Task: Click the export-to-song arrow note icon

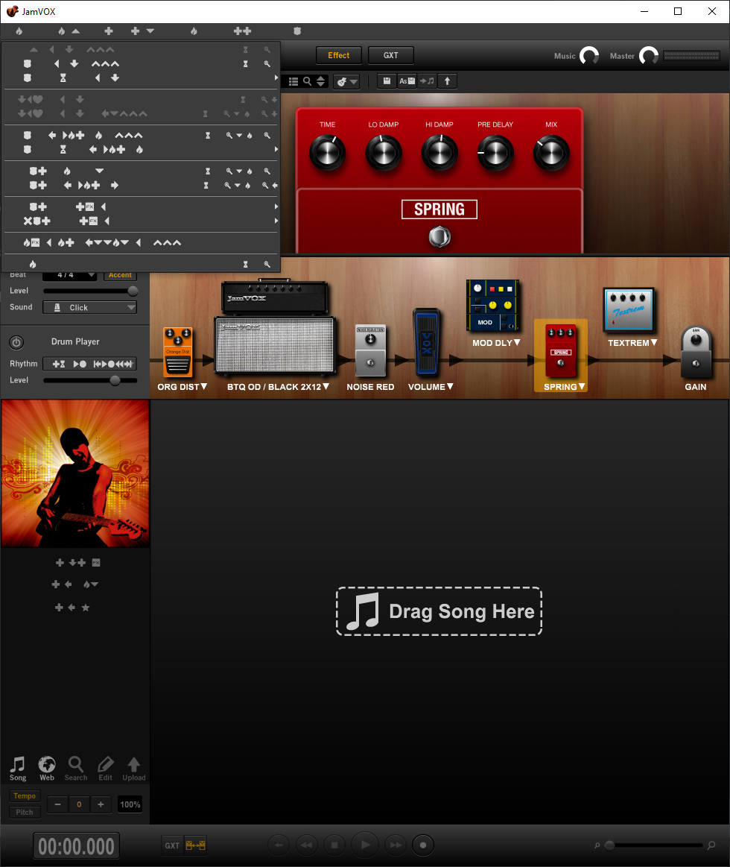Action: point(427,81)
